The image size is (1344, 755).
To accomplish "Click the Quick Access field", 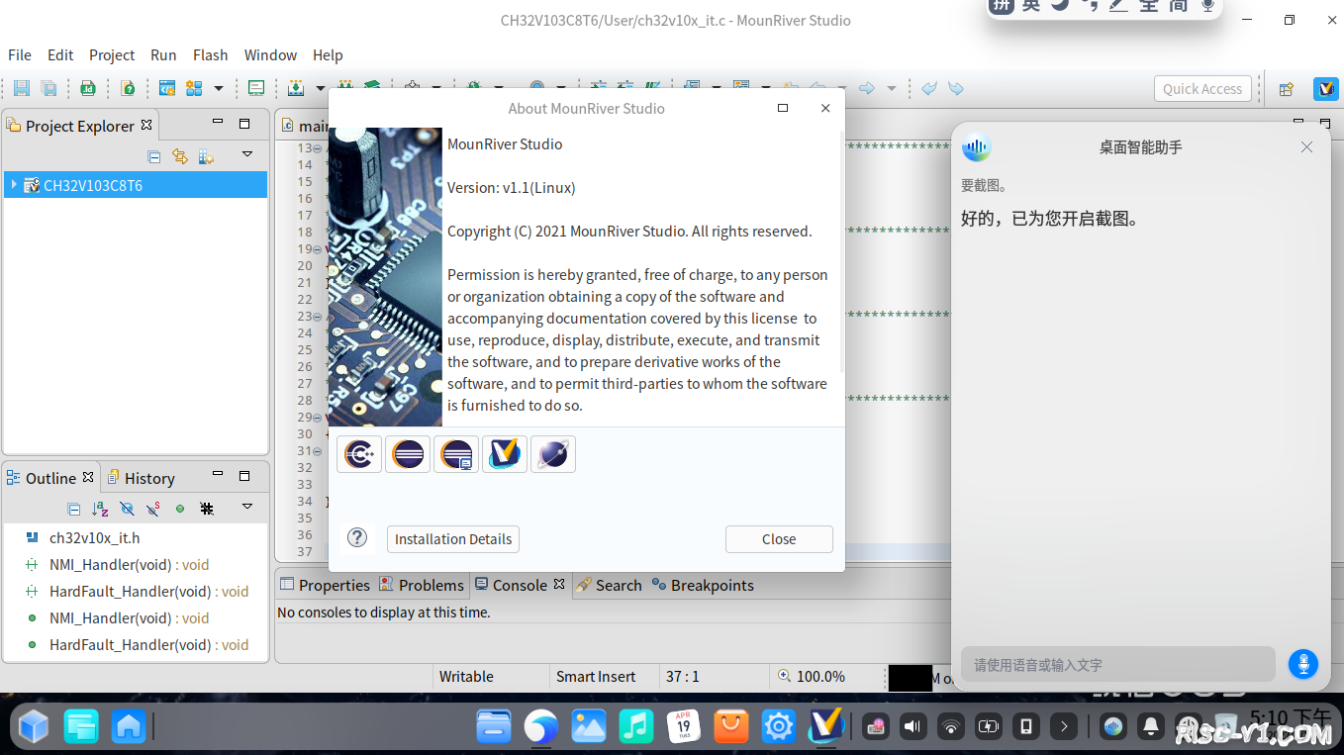I will 1202,89.
